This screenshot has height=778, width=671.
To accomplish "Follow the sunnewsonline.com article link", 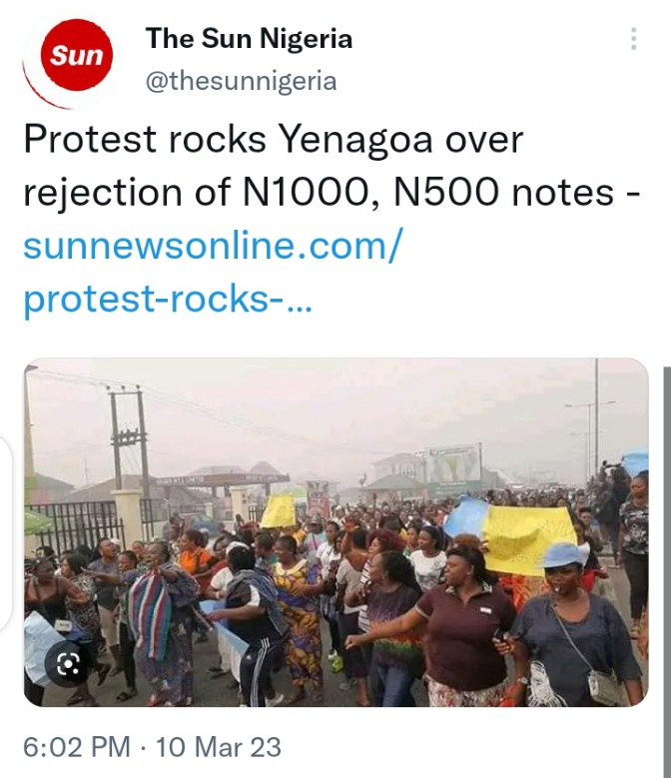I will click(x=212, y=246).
